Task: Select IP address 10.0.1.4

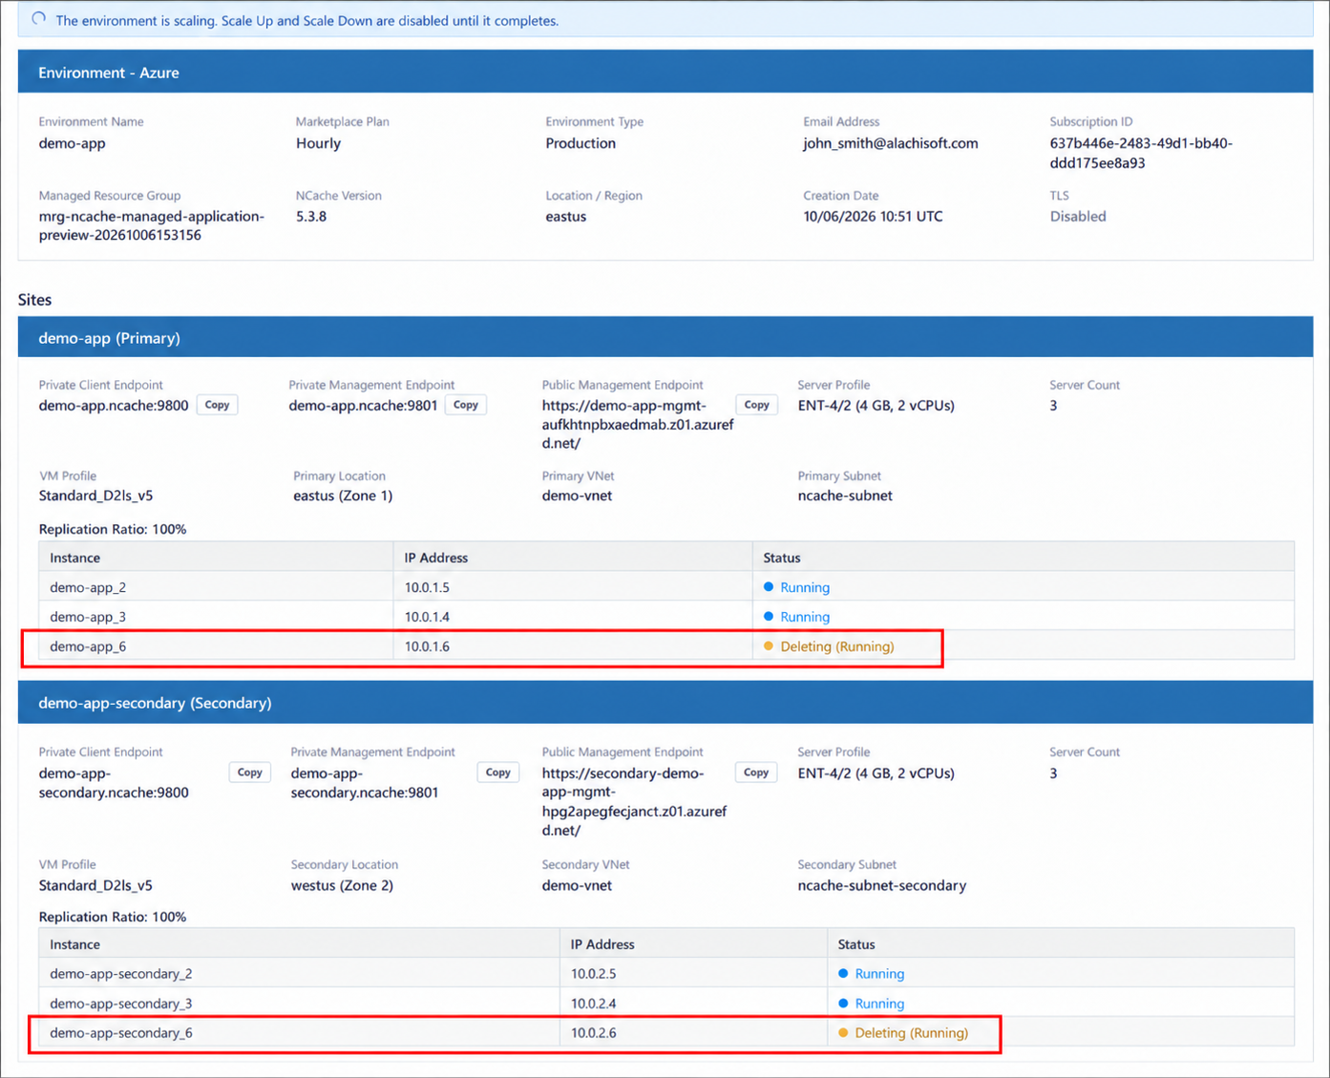Action: (x=427, y=617)
